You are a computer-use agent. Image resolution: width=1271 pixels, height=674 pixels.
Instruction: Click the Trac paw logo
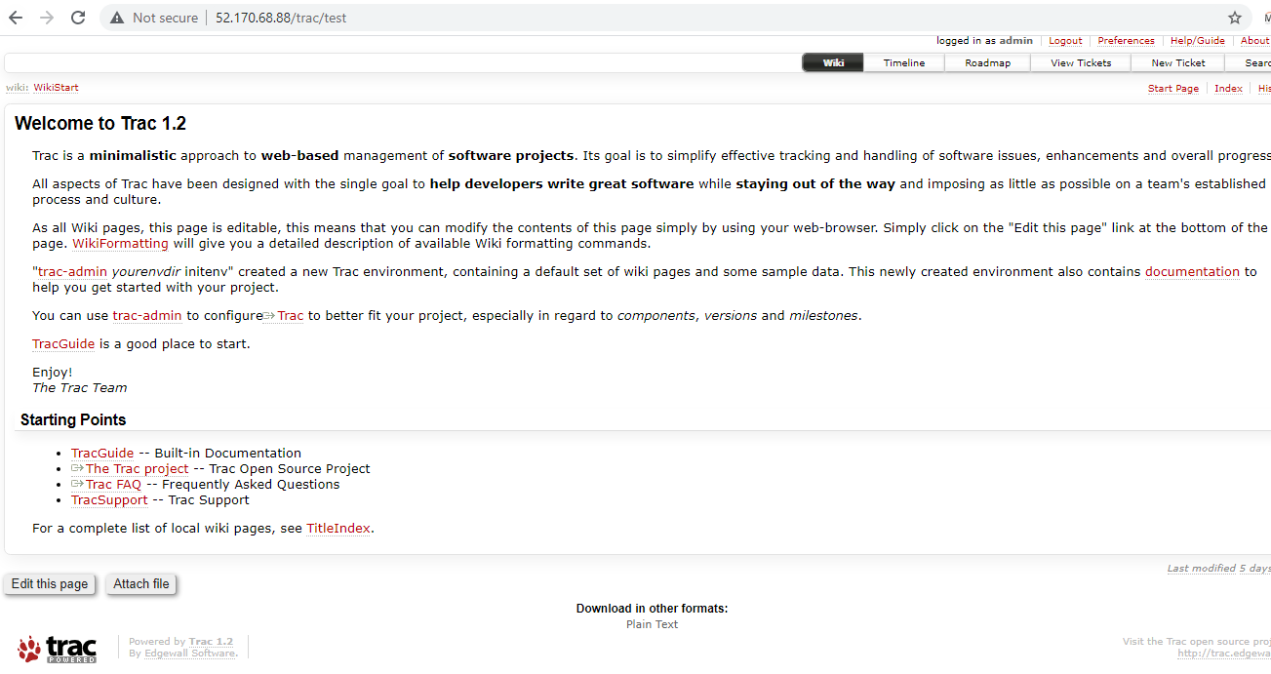point(58,649)
